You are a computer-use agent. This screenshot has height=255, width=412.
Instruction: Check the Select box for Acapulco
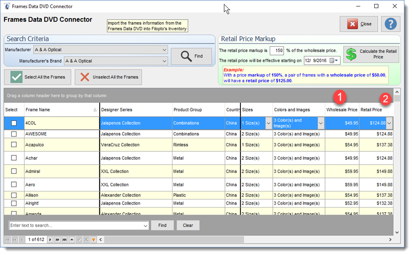click(x=14, y=145)
